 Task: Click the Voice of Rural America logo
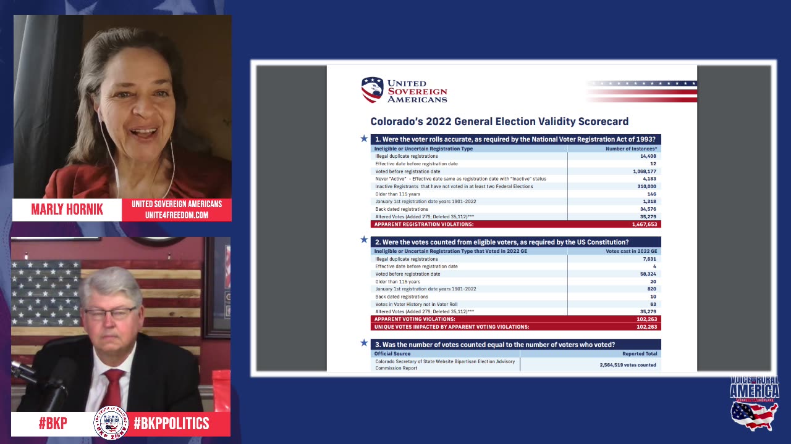pyautogui.click(x=754, y=403)
